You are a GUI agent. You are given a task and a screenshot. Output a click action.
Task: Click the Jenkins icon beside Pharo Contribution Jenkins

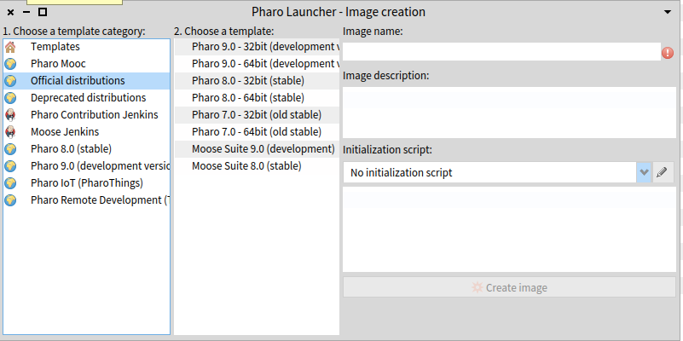10,114
